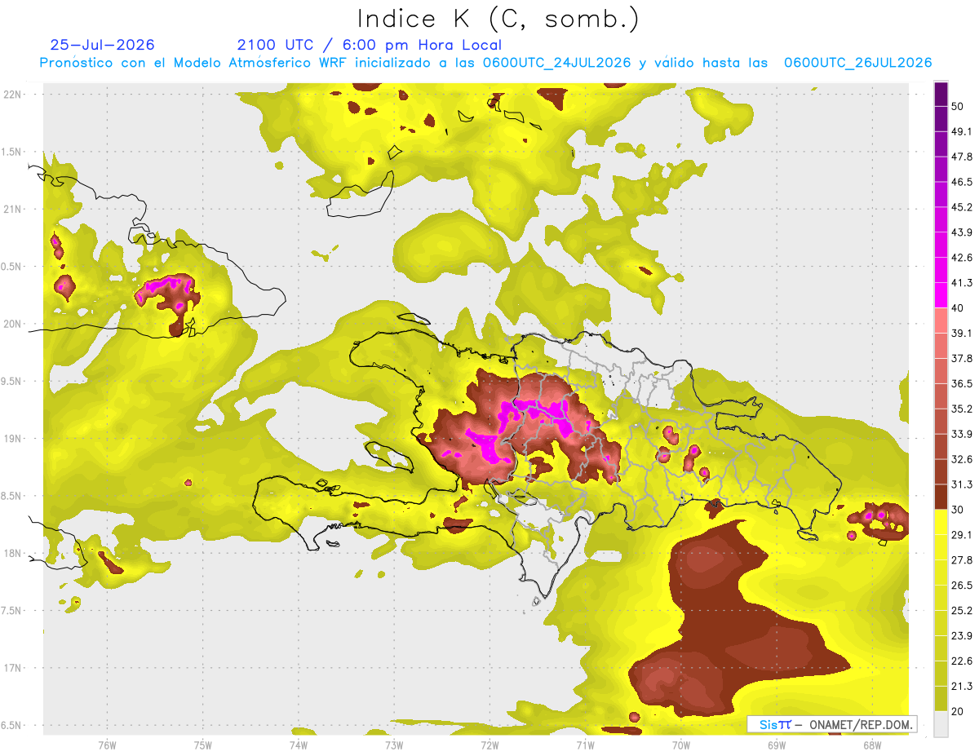Click the initialization time '0600UTC_24JUL2026'
The width and height of the screenshot is (979, 756).
tap(556, 63)
